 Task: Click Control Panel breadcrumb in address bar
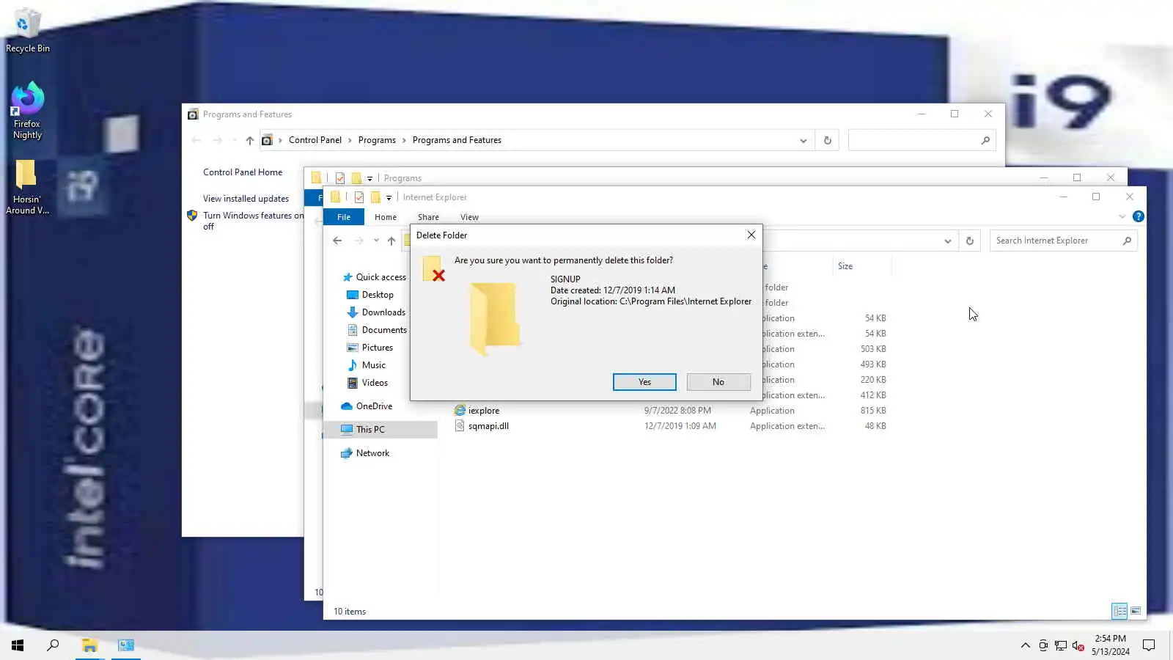click(x=315, y=140)
